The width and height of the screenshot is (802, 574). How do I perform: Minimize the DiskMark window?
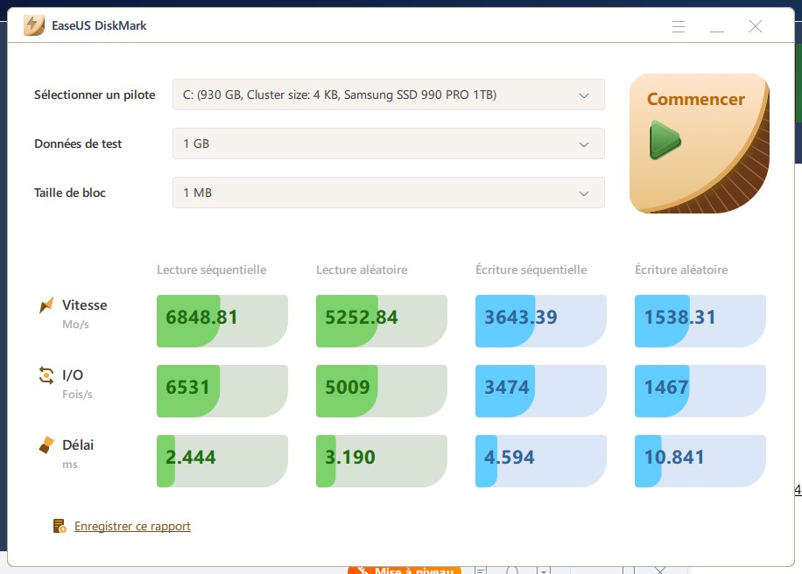tap(717, 26)
